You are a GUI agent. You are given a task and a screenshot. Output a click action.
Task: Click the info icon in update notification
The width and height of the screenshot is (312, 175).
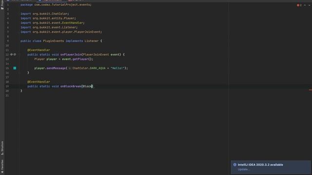click(x=235, y=165)
